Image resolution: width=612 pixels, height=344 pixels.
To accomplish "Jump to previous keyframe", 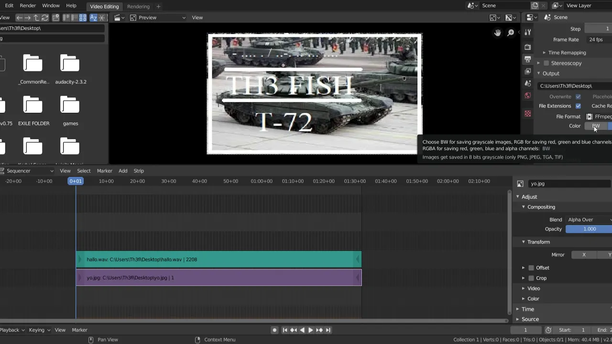I will pos(294,330).
